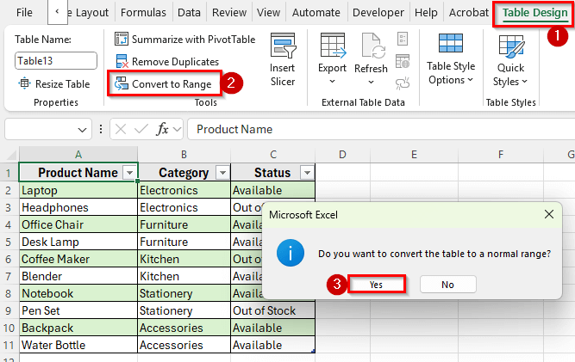The image size is (575, 362).
Task: Click Remove Duplicates tool
Action: coord(167,62)
